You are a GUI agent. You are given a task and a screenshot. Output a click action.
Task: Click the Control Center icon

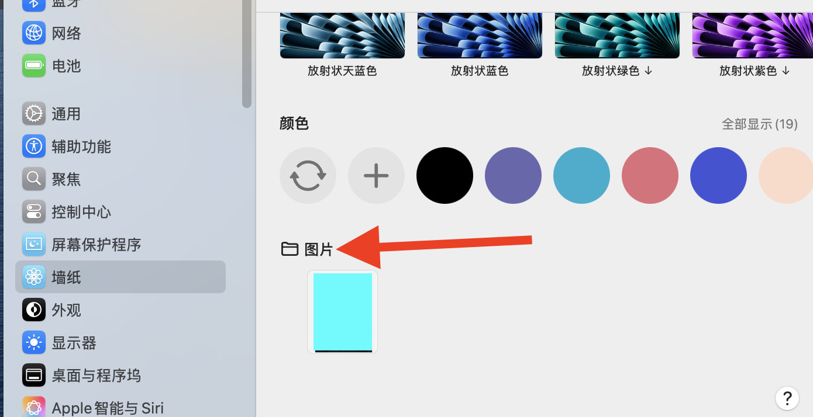tap(34, 211)
